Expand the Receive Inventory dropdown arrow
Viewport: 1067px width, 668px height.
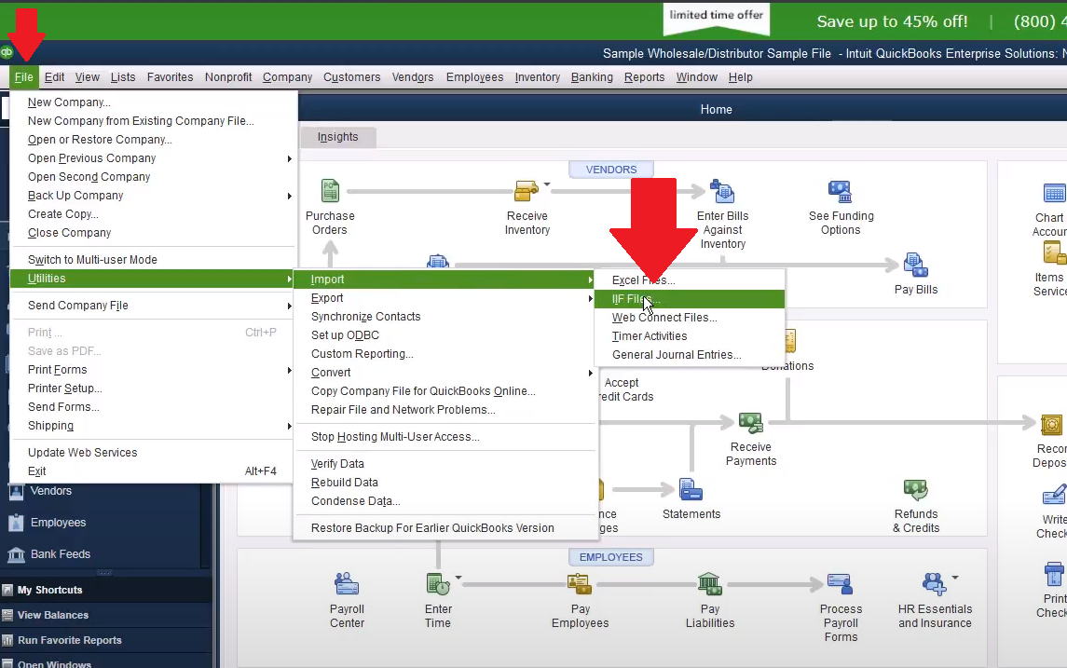(x=547, y=184)
